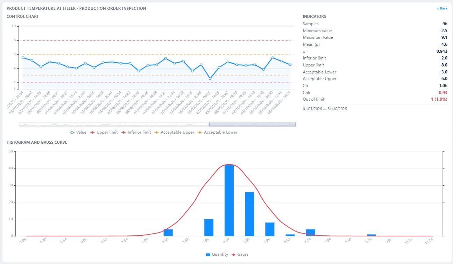Screen dimensions: 453x264
Task: Click the Minimum value figure 2.5
Action: coord(445,31)
